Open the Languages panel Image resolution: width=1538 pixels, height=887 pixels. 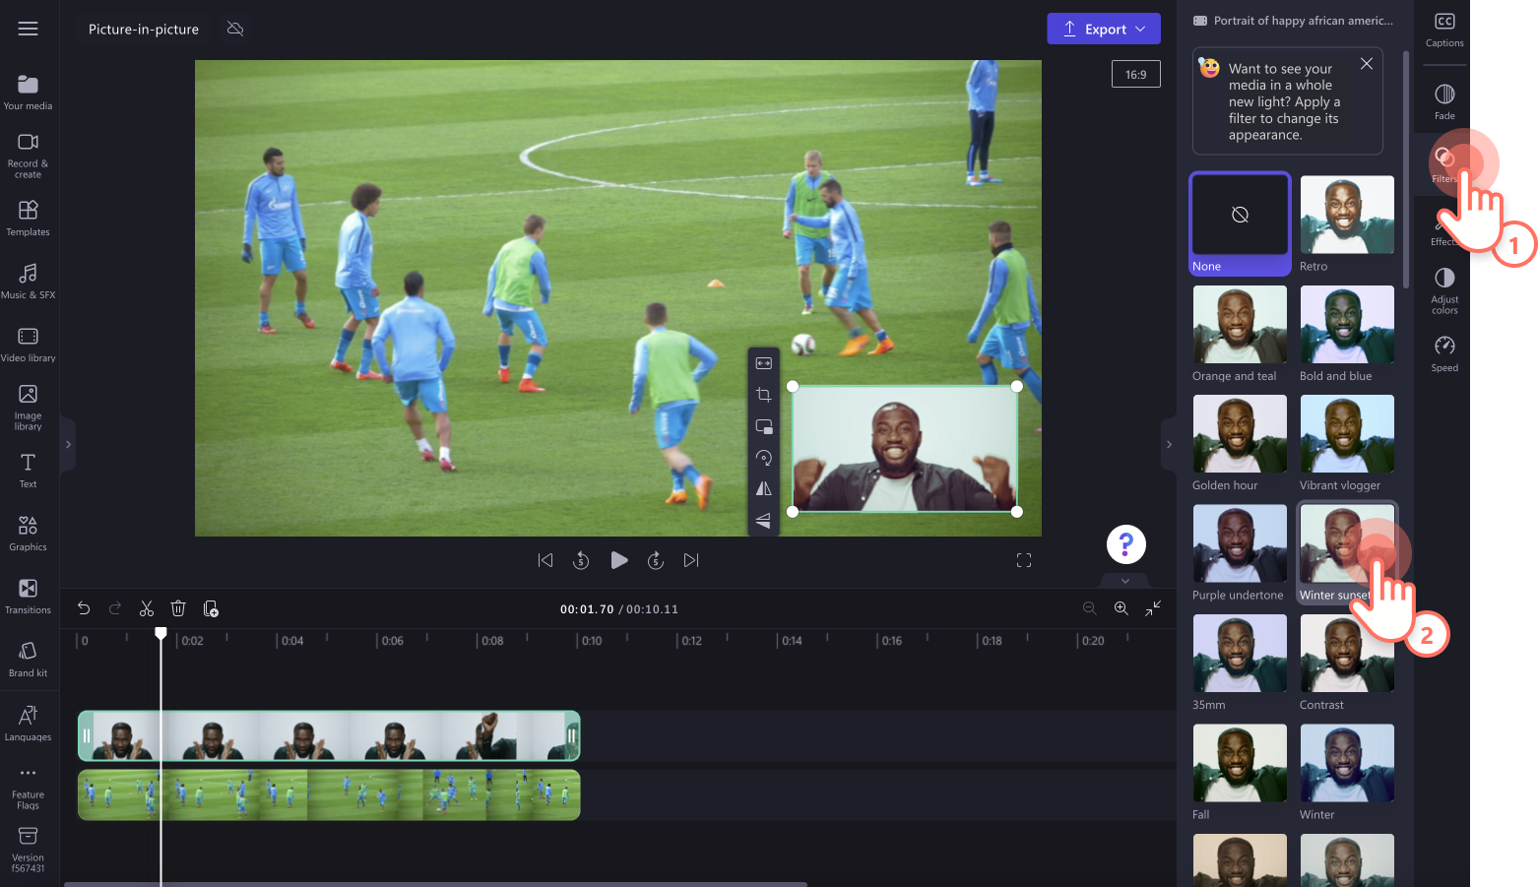pos(28,724)
